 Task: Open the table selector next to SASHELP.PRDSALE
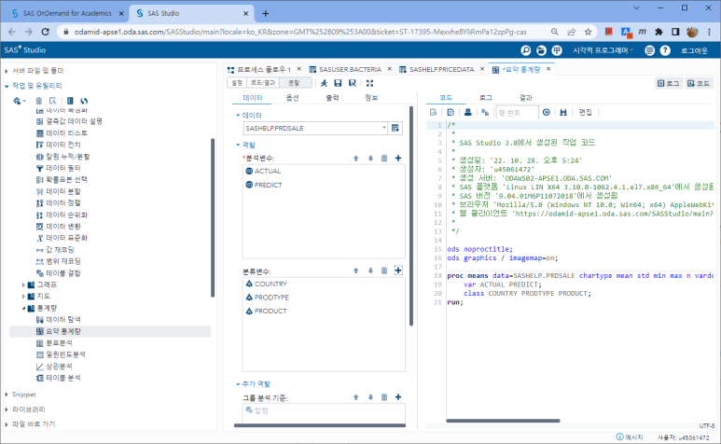point(395,127)
